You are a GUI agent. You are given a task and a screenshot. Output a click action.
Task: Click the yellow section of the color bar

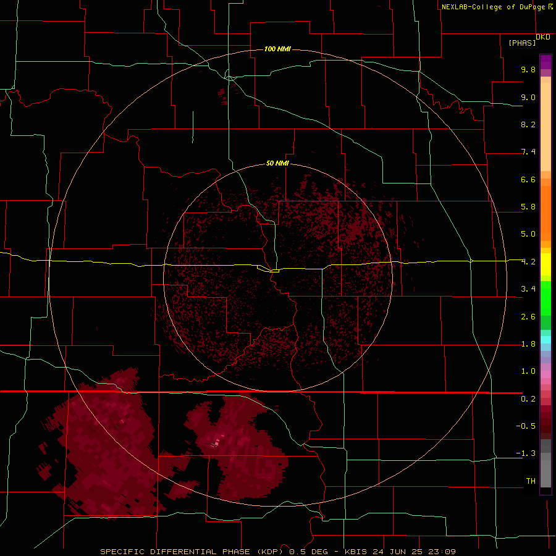545,264
